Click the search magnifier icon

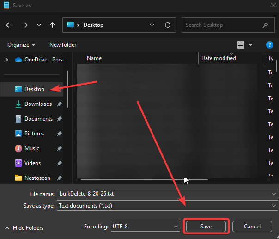pyautogui.click(x=265, y=25)
